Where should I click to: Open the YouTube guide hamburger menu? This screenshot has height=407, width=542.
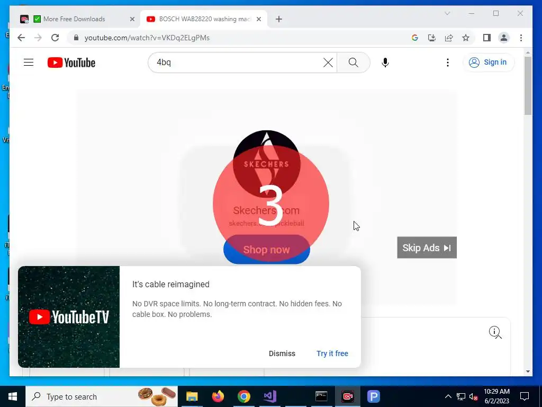pos(29,63)
